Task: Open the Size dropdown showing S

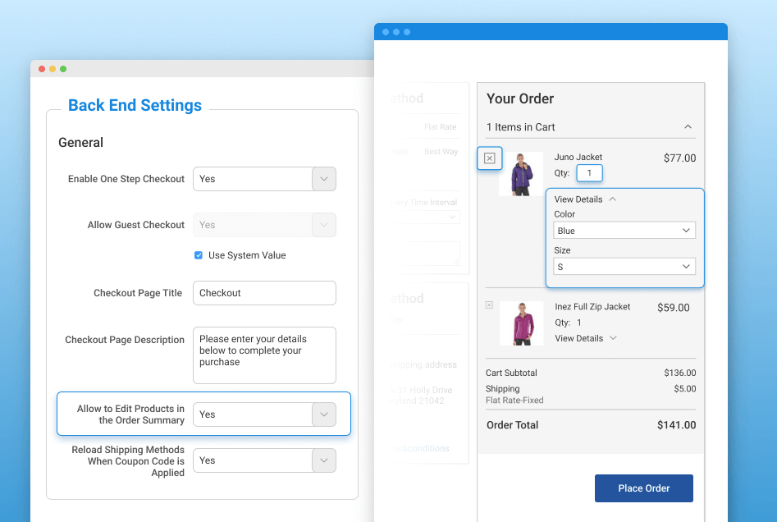Action: [624, 266]
